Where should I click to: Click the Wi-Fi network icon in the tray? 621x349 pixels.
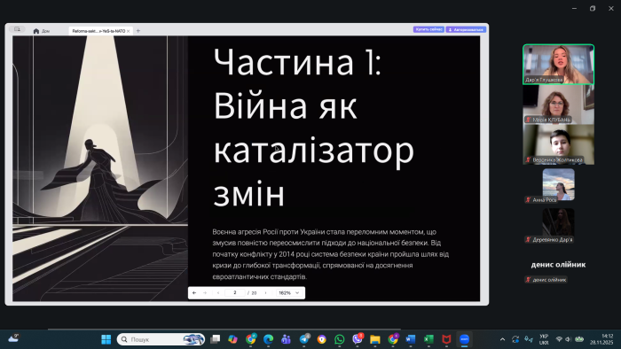[x=559, y=339]
